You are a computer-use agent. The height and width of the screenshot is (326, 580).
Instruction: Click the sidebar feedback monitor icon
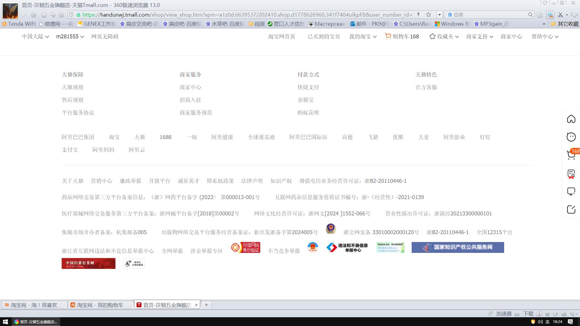coord(571,191)
